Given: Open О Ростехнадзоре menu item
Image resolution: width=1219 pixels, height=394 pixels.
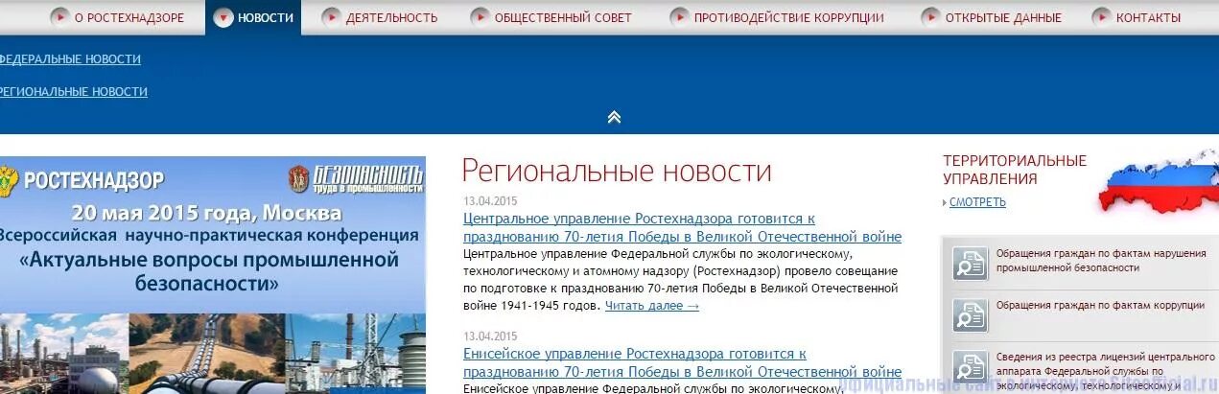Looking at the screenshot, I should pos(129,17).
